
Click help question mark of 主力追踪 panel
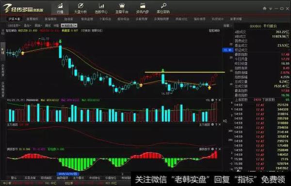[216, 125]
